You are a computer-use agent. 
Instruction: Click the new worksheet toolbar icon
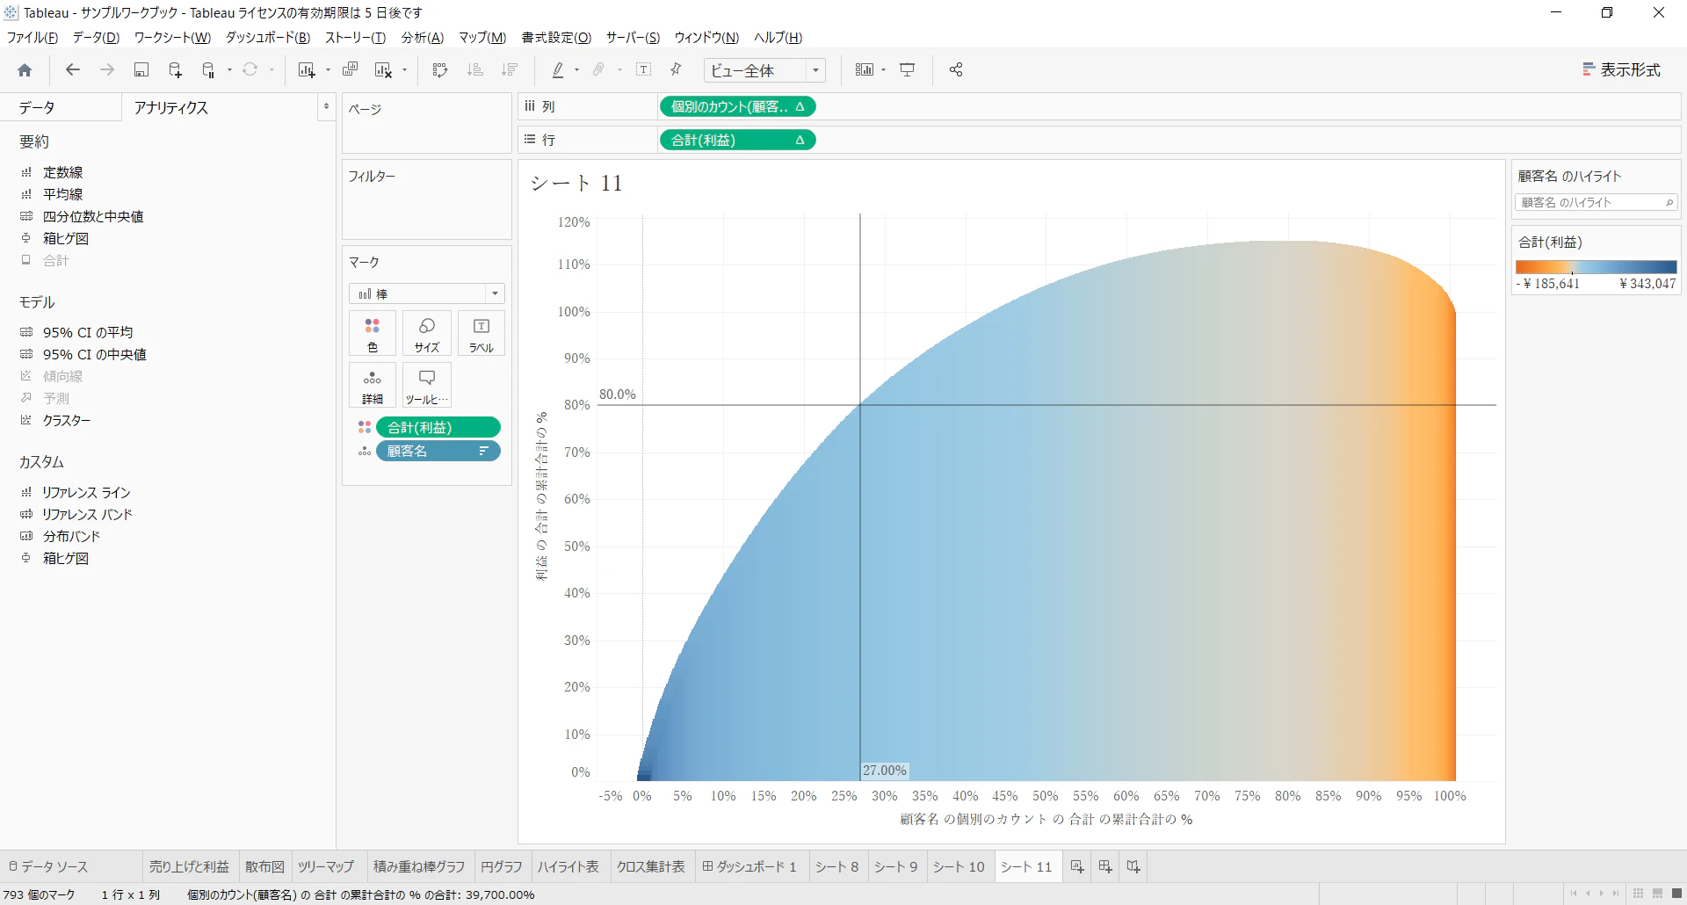point(306,70)
